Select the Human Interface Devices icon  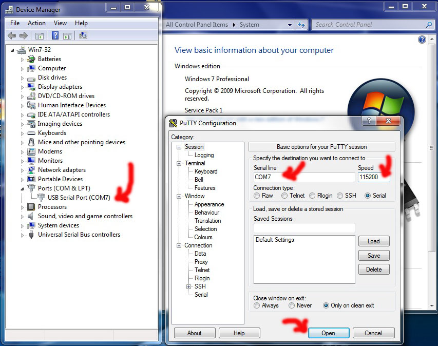tap(31, 105)
